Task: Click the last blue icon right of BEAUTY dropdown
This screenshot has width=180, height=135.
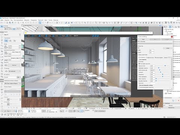Action: (98, 36)
